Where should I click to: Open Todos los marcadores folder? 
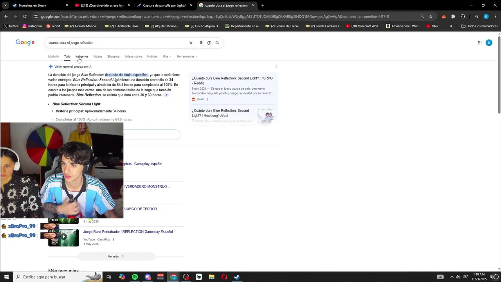click(479, 26)
